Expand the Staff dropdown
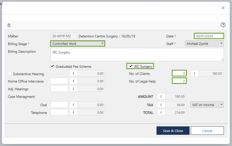The image size is (232, 146). point(204,44)
